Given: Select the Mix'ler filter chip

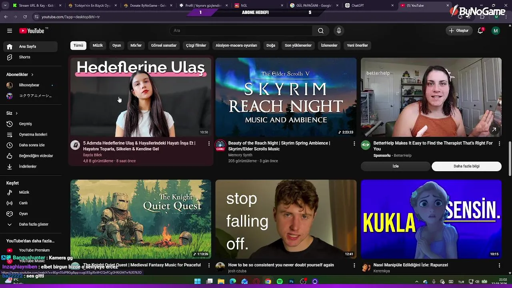Looking at the screenshot, I should (136, 46).
